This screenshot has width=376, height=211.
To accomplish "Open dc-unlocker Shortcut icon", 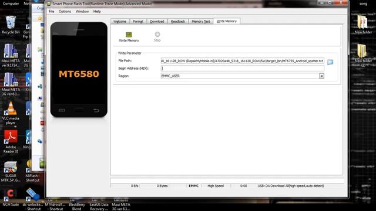I will [33, 199].
